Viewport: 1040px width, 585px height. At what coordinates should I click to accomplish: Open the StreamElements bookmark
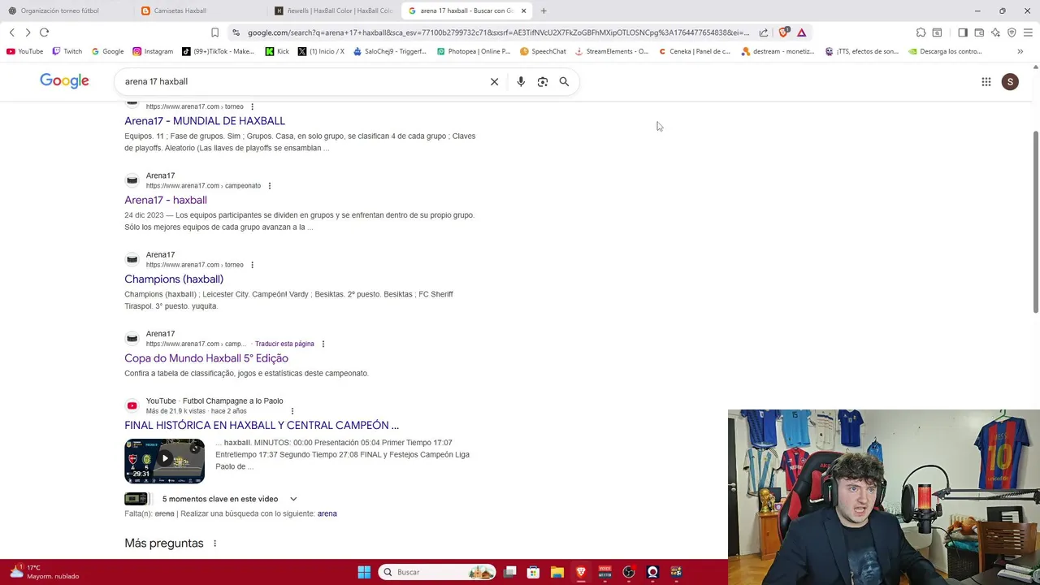pos(612,51)
